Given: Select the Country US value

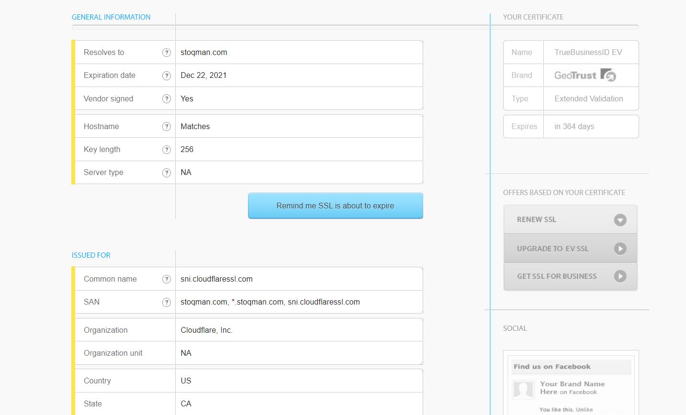Looking at the screenshot, I should pyautogui.click(x=186, y=381).
